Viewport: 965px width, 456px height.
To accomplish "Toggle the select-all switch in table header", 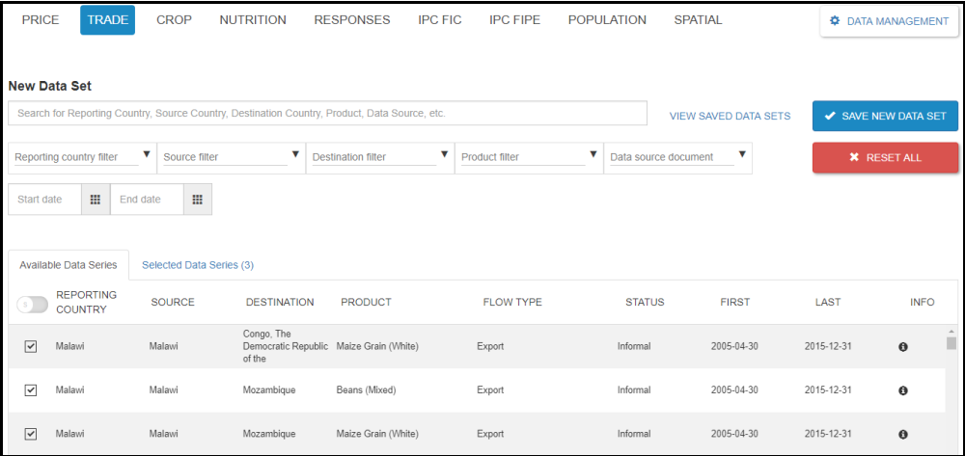I will pos(32,305).
